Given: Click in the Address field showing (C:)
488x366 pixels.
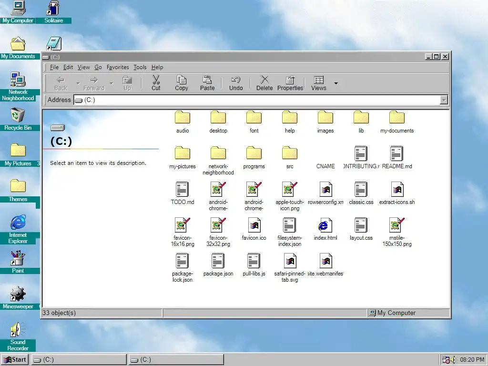Looking at the screenshot, I should (257, 100).
